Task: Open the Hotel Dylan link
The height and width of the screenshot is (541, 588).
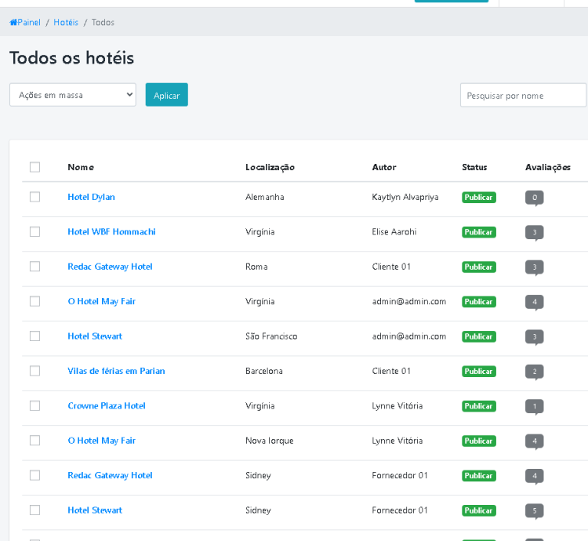Action: 91,197
